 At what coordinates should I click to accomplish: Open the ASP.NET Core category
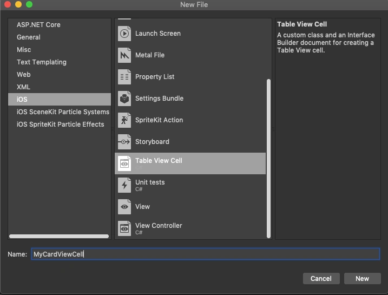pyautogui.click(x=60, y=25)
